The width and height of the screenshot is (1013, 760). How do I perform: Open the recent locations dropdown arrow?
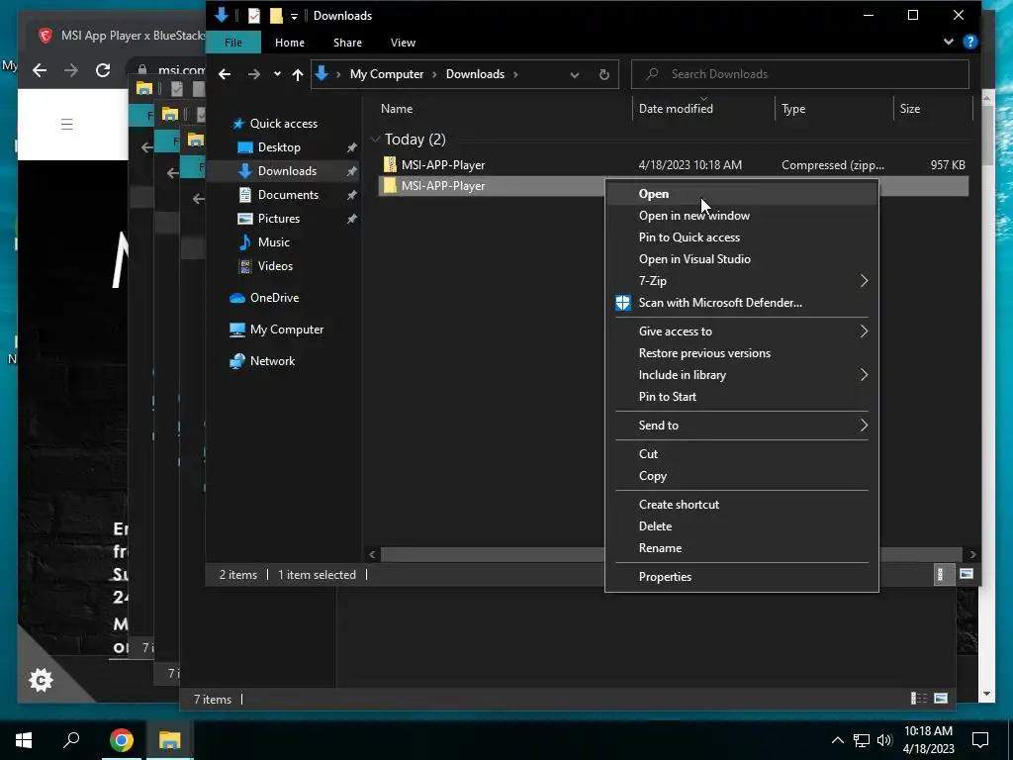[x=277, y=74]
